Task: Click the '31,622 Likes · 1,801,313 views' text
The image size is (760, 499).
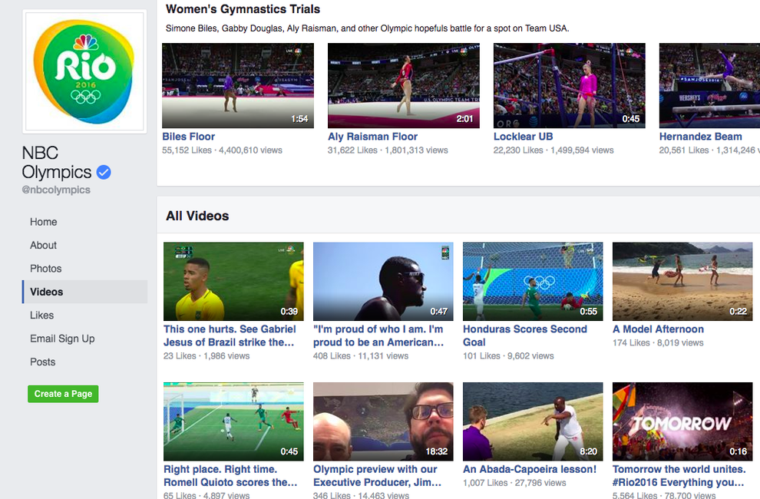Action: (388, 150)
